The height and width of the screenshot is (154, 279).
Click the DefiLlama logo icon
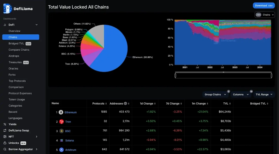tap(8, 9)
